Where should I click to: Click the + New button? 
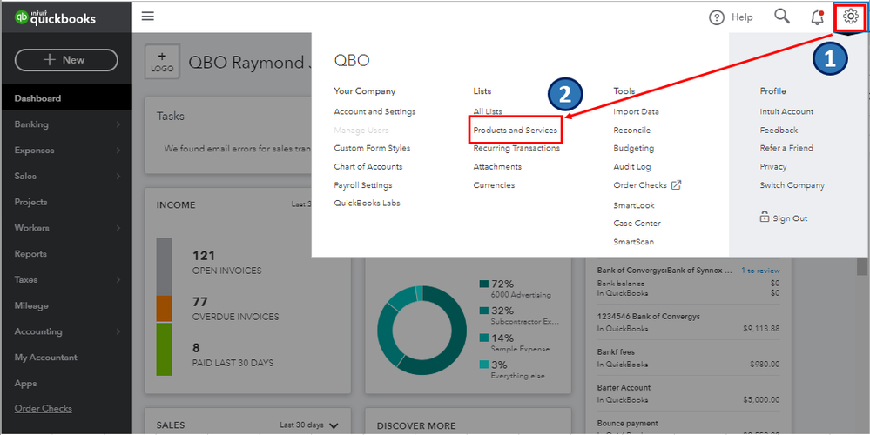pyautogui.click(x=66, y=60)
